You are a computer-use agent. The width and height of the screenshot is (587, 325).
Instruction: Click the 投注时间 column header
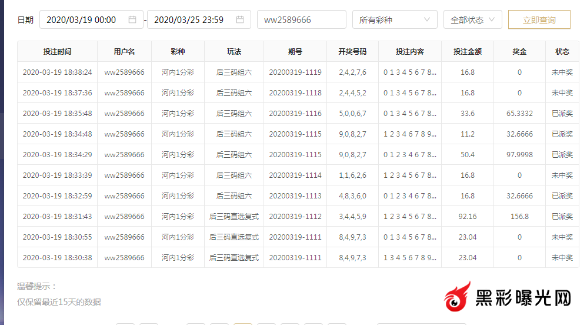pos(57,52)
